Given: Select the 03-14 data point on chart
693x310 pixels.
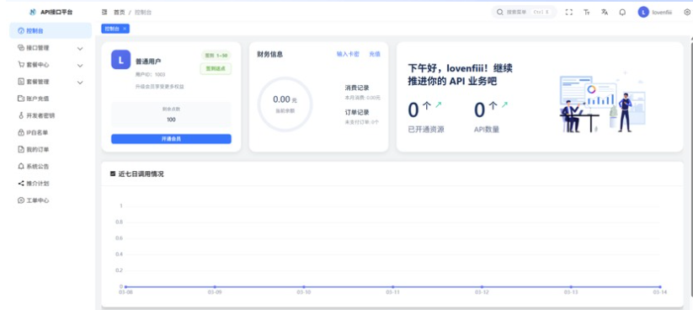Looking at the screenshot, I should [x=660, y=287].
